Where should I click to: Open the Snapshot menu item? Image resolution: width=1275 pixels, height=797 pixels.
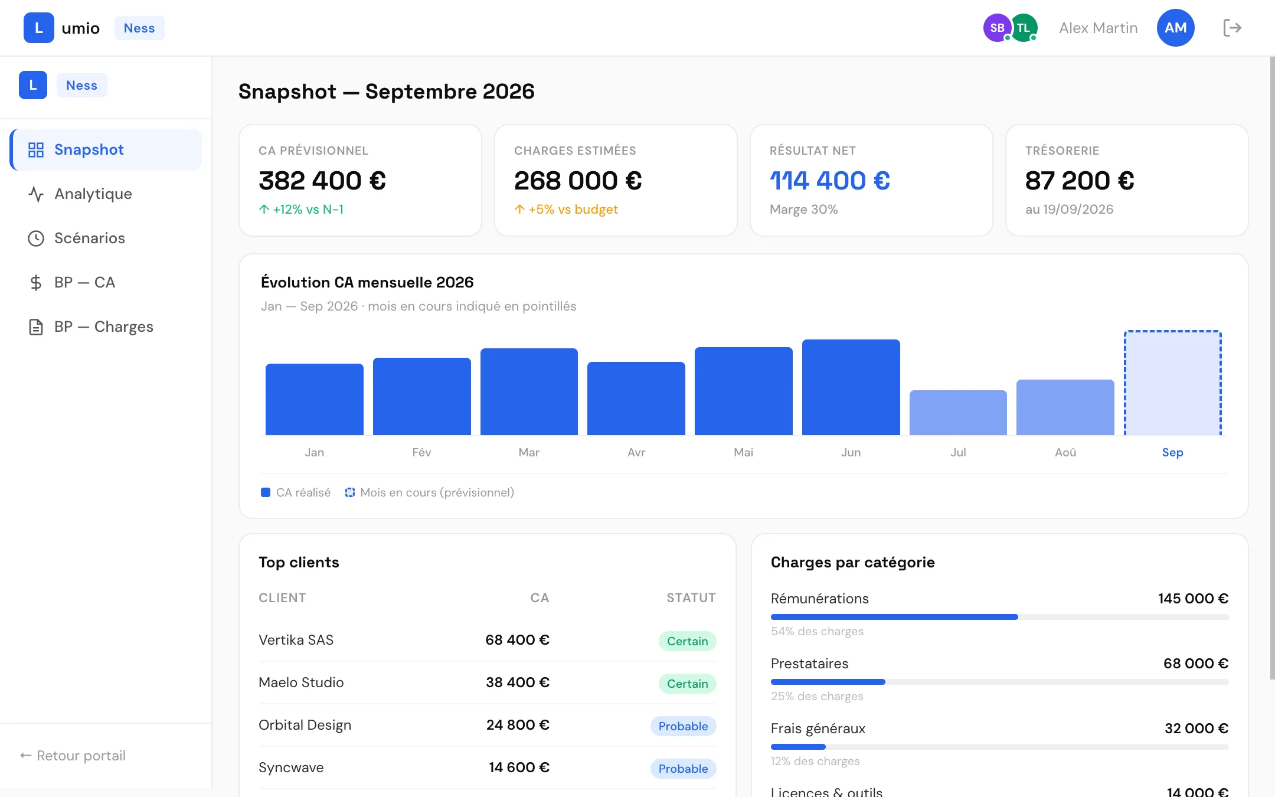pyautogui.click(x=106, y=150)
